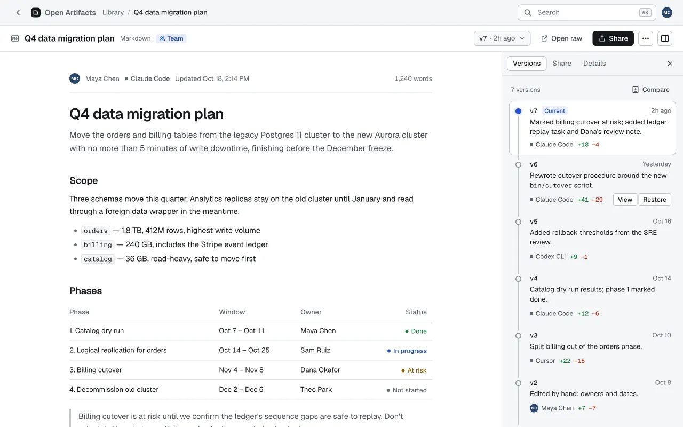Toggle the side panel layout icon
The width and height of the screenshot is (683, 427).
[x=665, y=38]
